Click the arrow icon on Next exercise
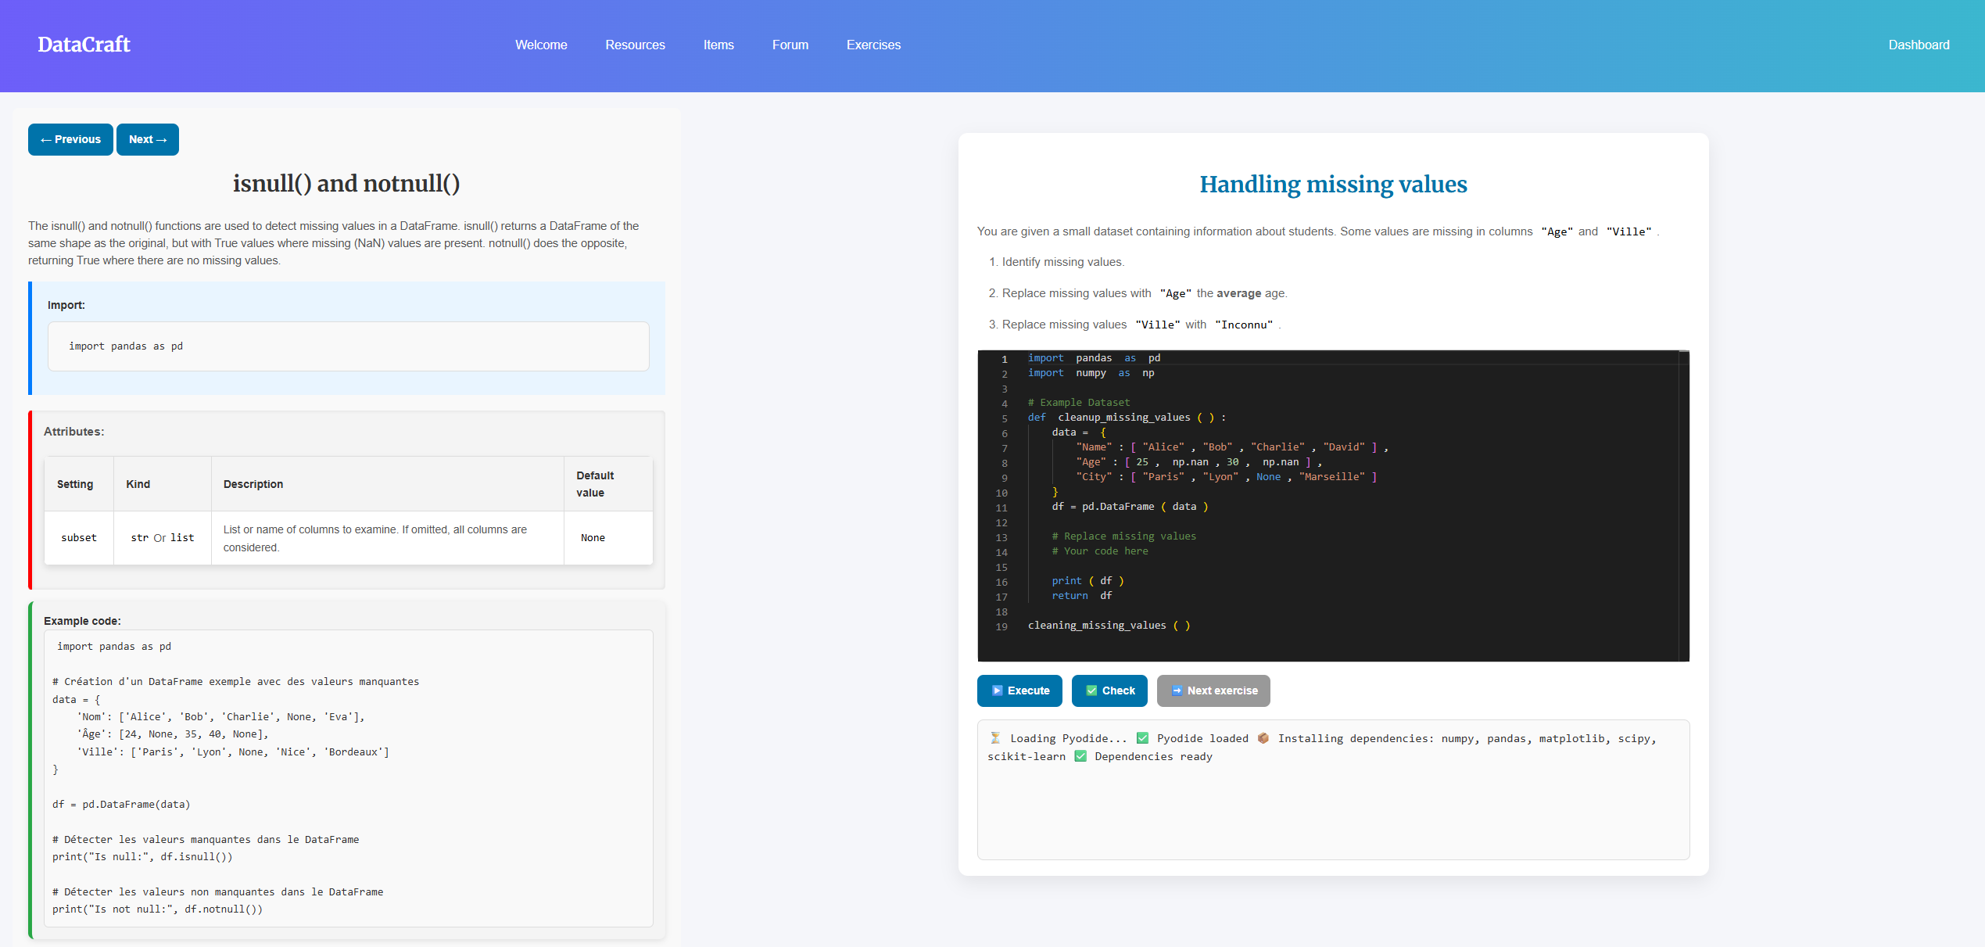1985x947 pixels. [1177, 691]
